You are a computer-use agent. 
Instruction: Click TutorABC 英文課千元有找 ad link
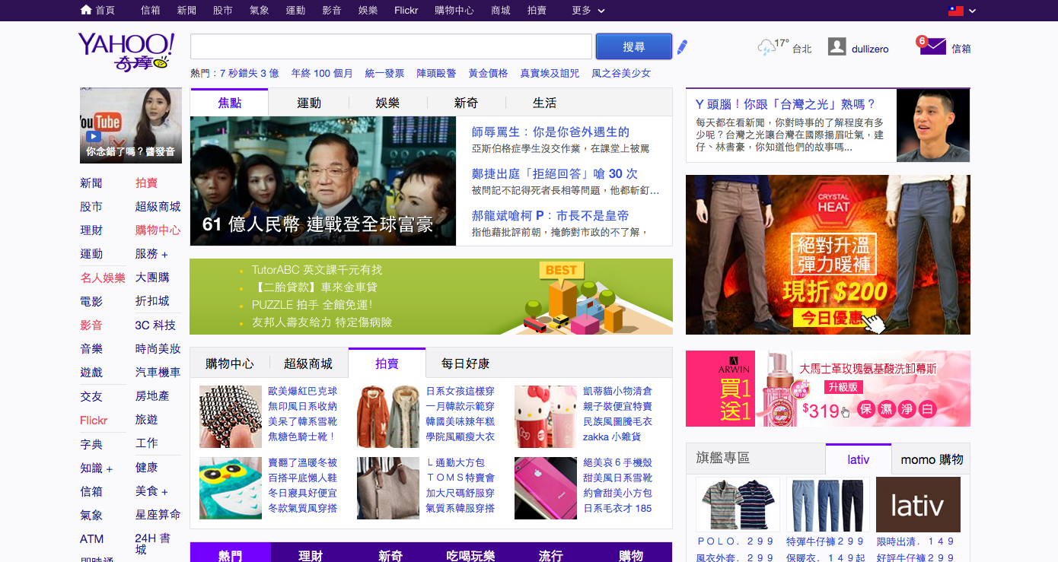pos(317,270)
